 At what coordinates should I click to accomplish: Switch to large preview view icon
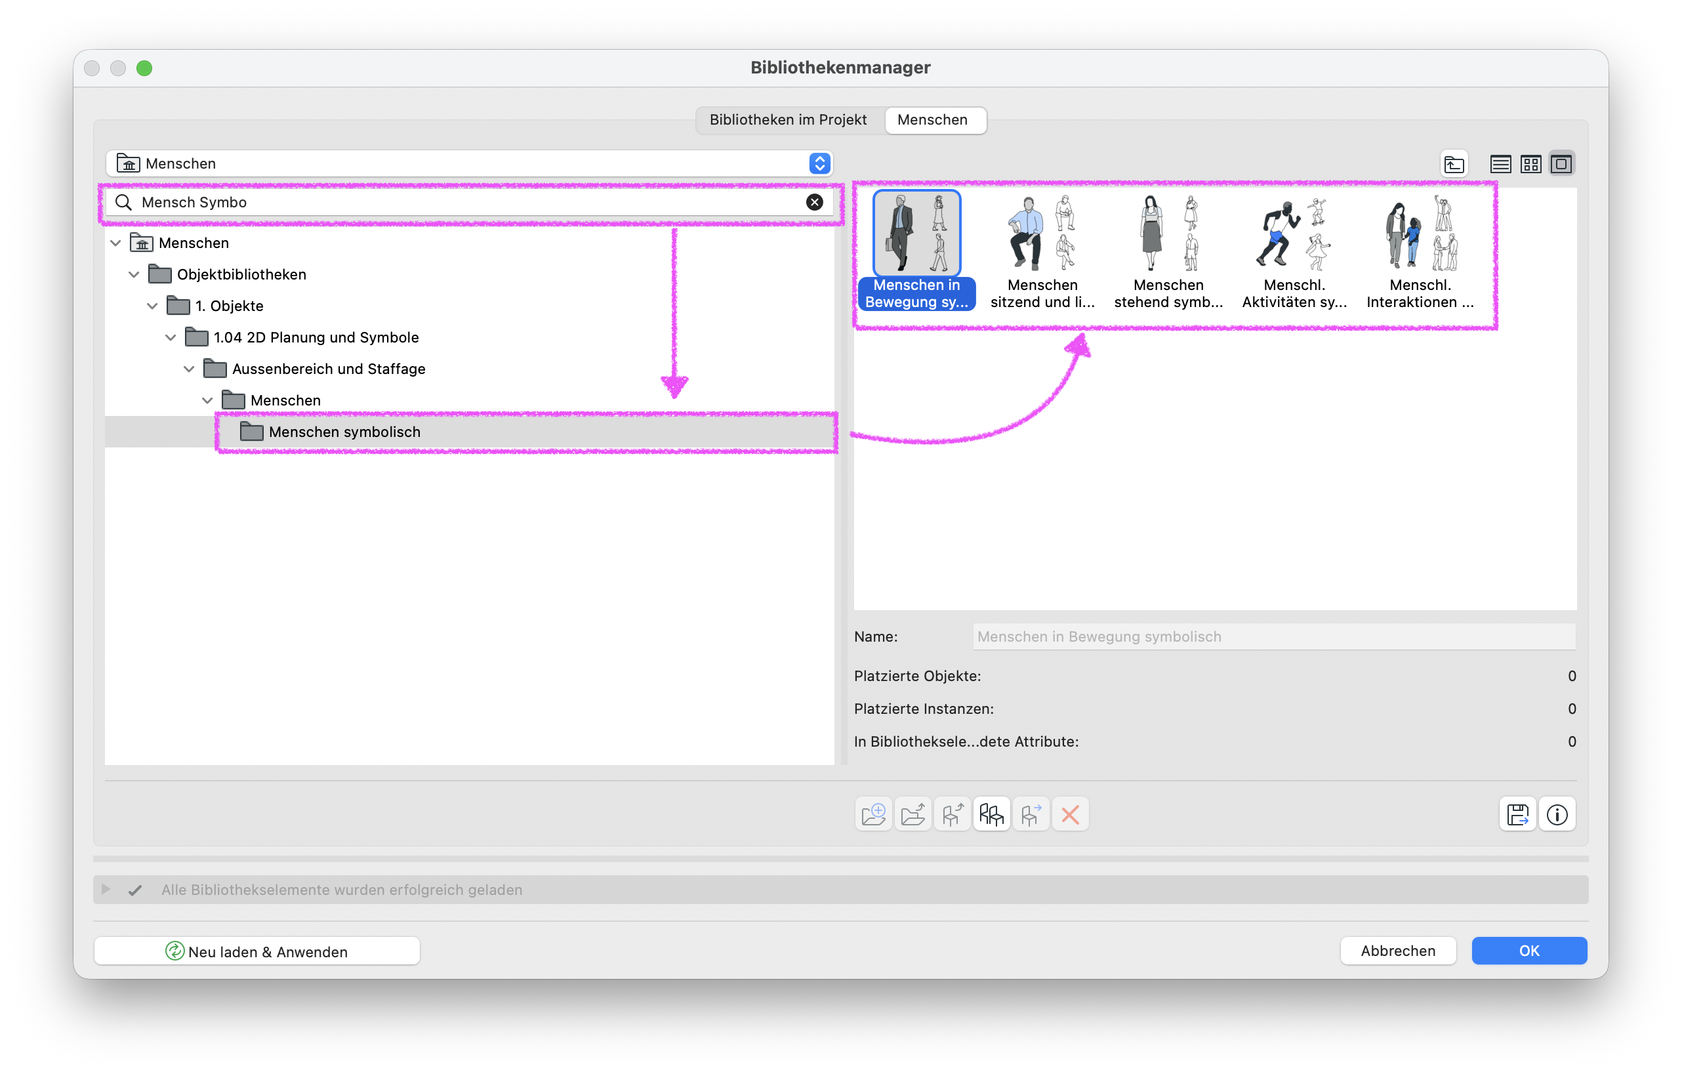coord(1561,163)
